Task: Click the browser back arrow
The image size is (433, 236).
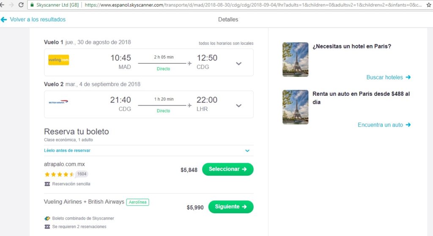Action: (2, 5)
